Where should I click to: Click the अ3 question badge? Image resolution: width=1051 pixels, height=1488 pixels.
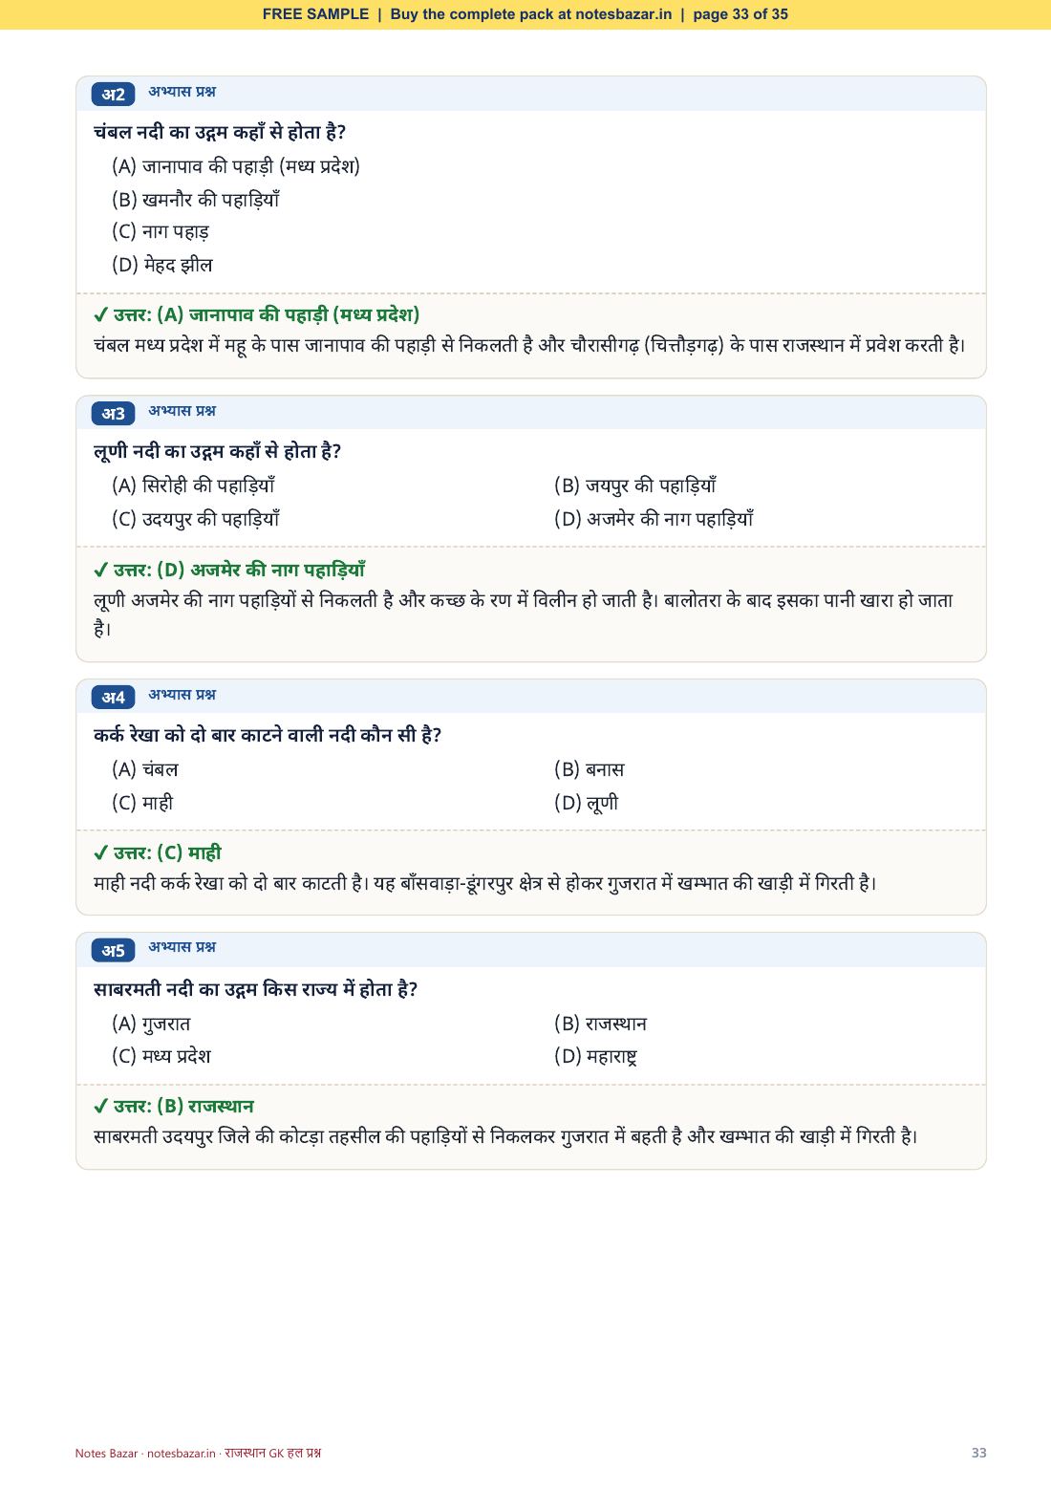(x=114, y=413)
